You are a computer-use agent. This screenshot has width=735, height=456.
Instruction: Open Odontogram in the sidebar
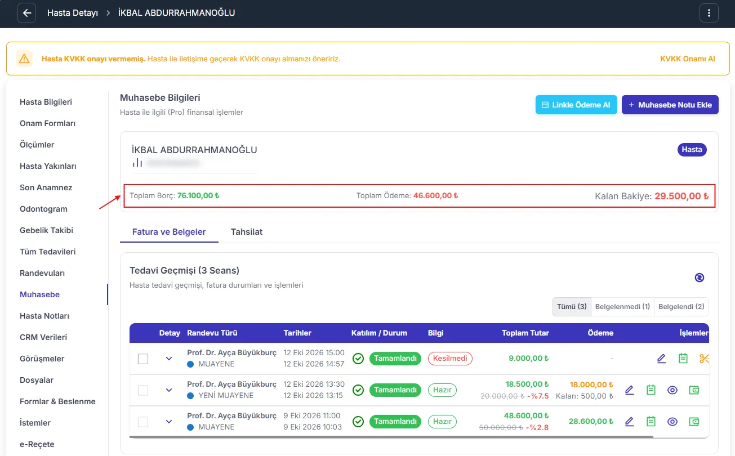click(x=43, y=209)
